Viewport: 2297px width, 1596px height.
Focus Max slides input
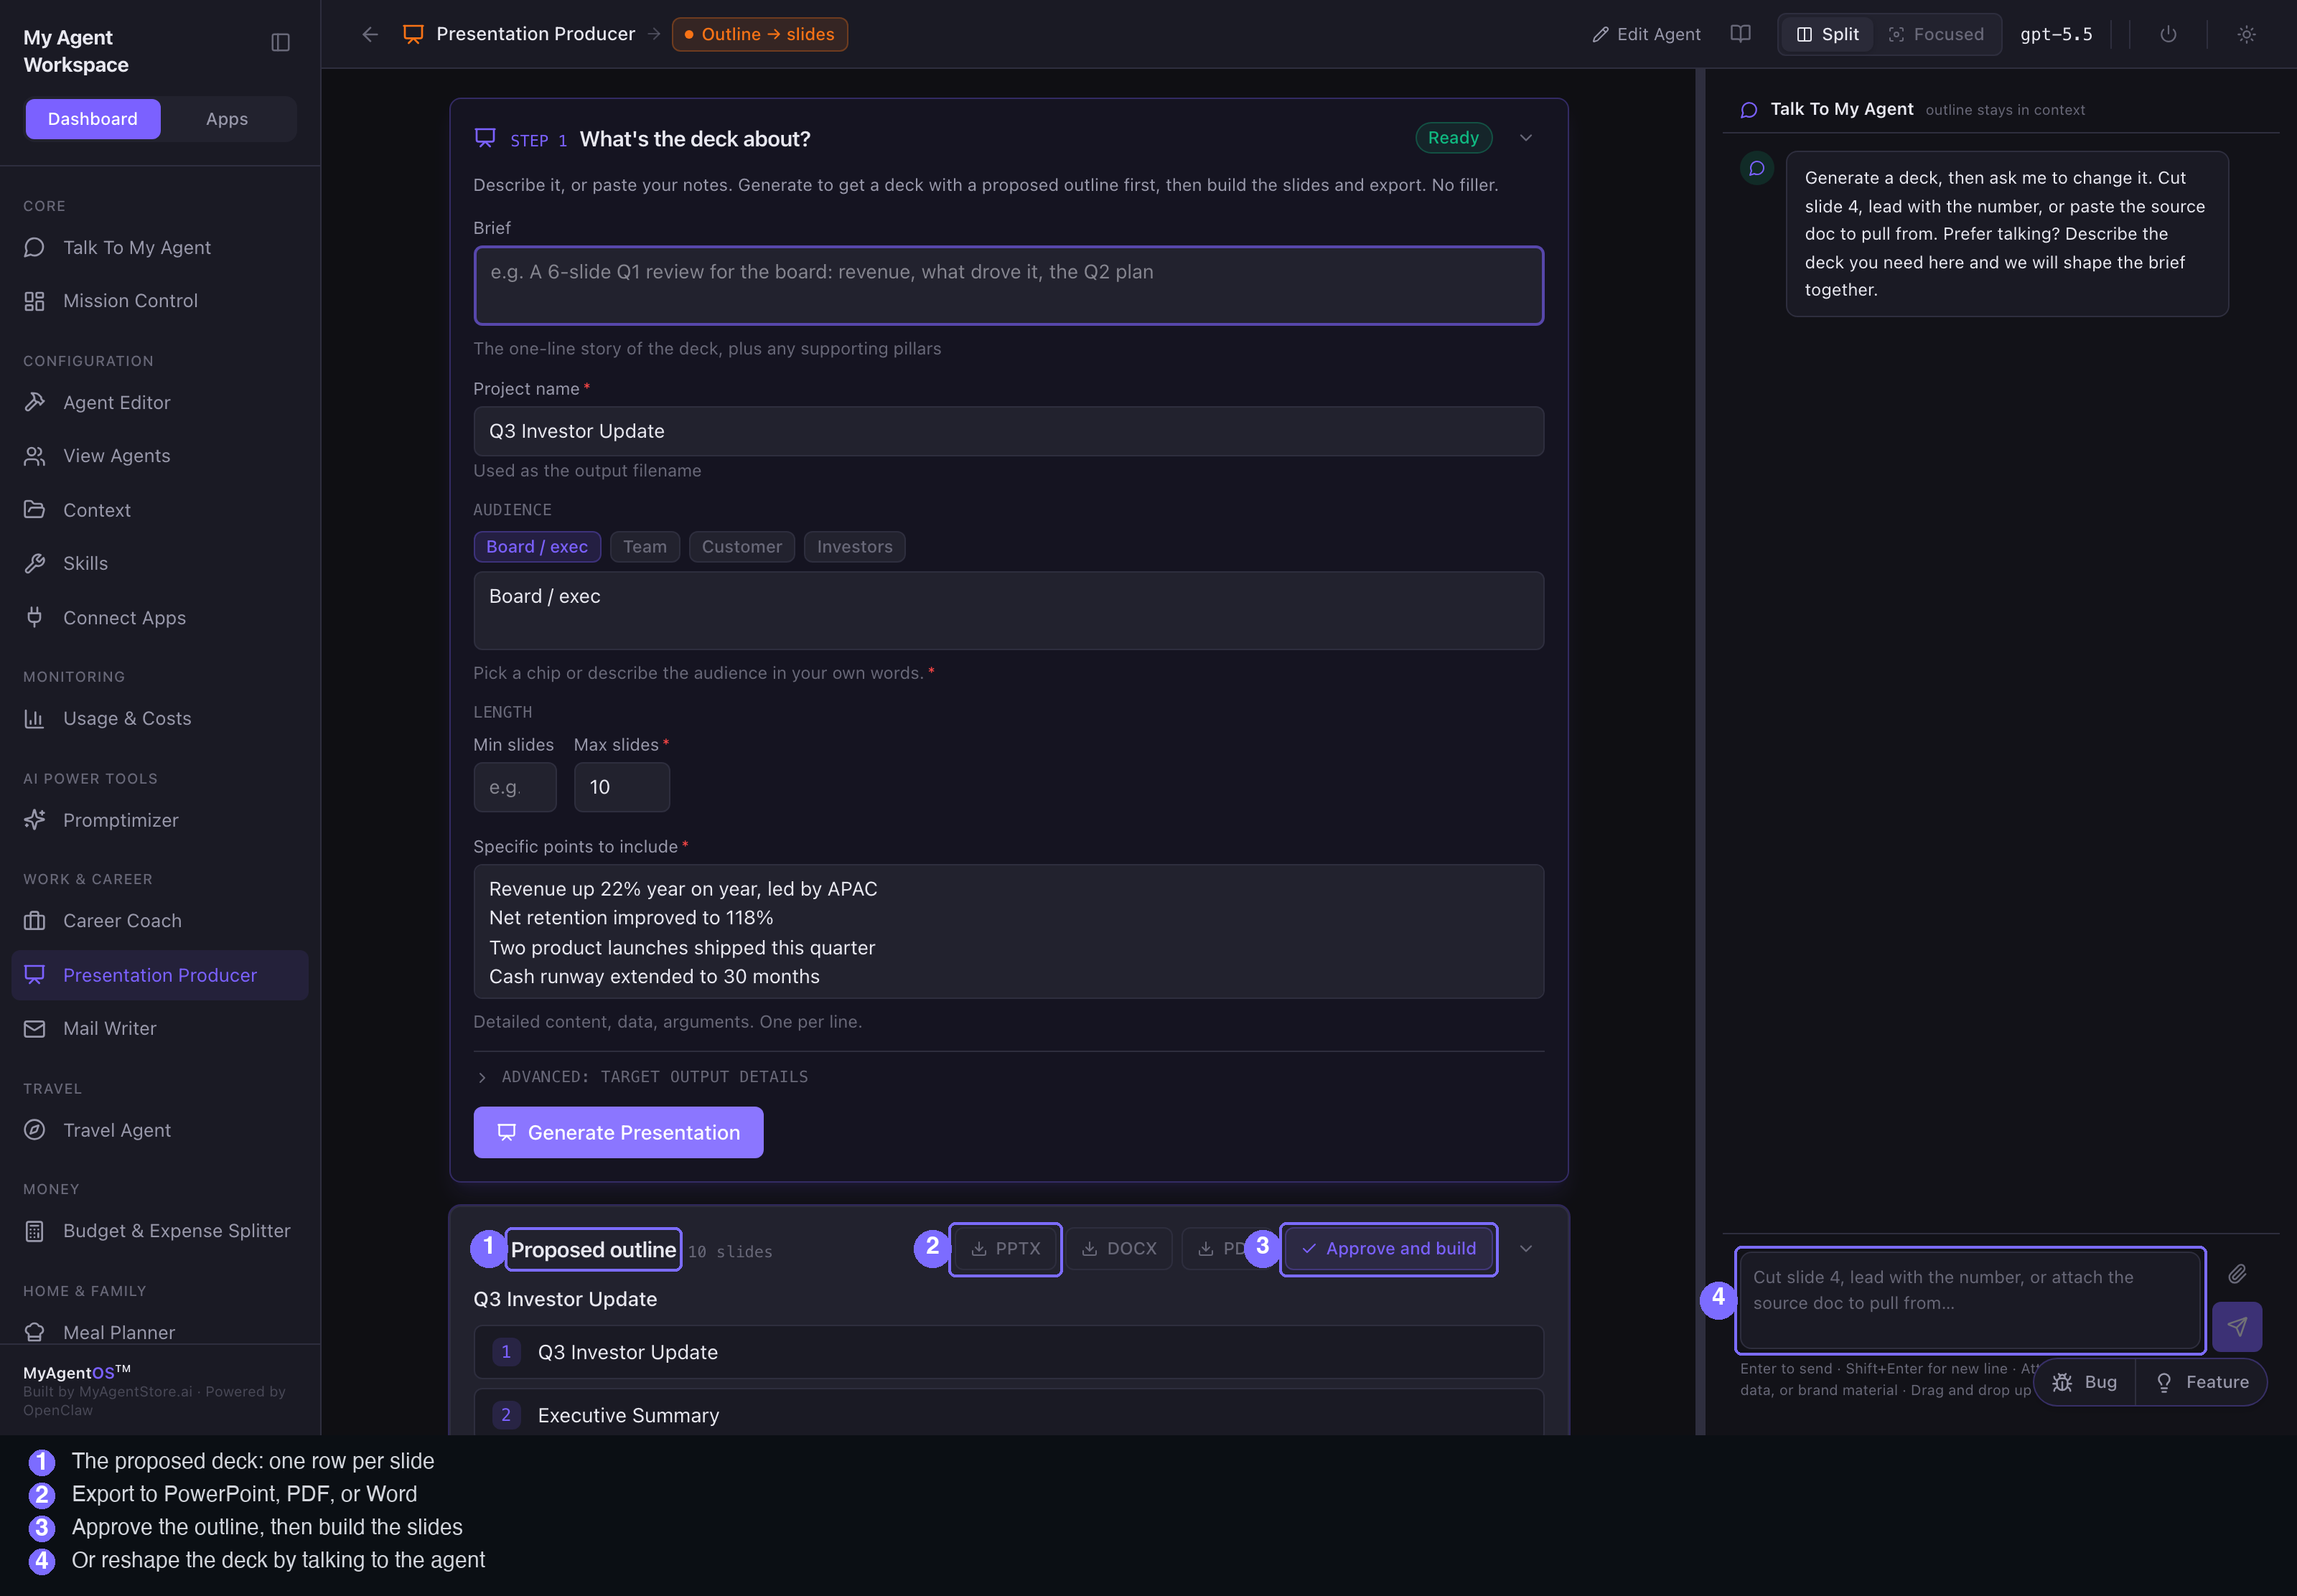point(621,787)
